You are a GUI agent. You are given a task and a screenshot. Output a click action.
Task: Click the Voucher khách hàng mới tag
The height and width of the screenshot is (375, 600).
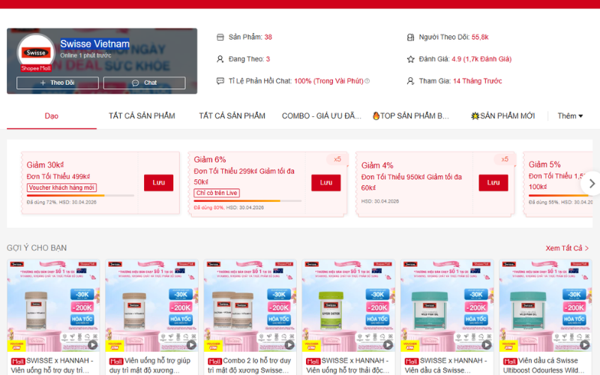(61, 187)
